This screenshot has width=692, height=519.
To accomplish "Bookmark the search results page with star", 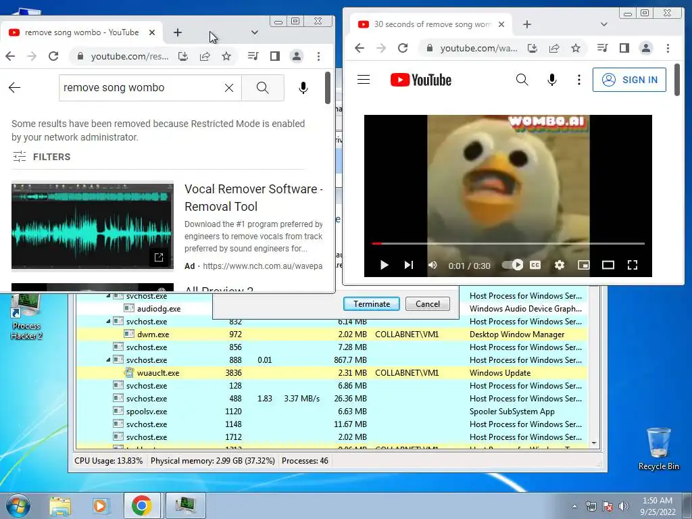I will pyautogui.click(x=226, y=56).
